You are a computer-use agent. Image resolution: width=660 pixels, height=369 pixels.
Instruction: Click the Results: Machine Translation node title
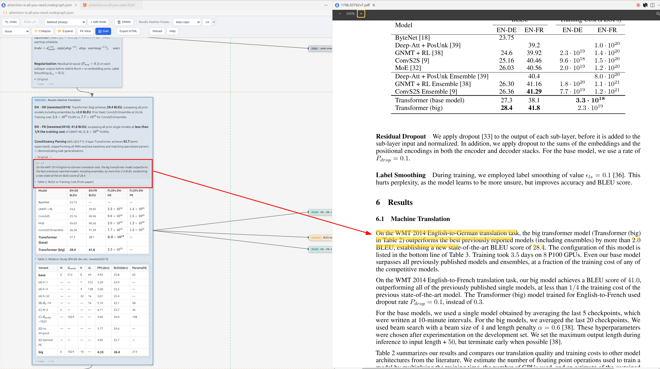tap(64, 100)
